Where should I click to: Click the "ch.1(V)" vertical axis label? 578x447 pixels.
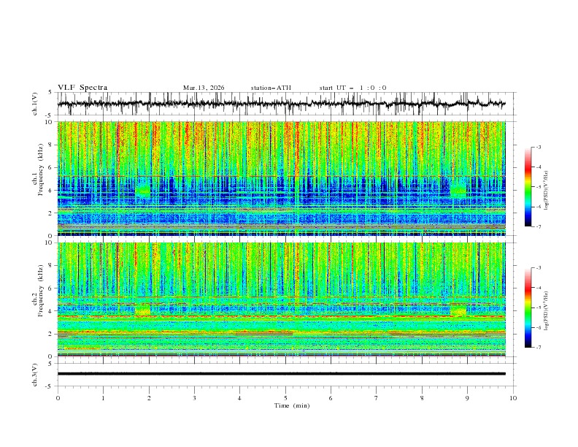35,104
